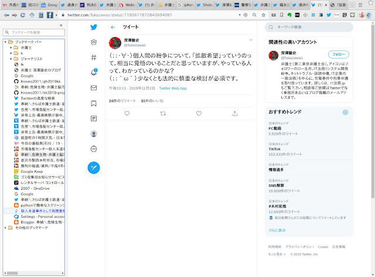Open the Settings - Personal access bookmark
Screen dimensions: 375x277
point(39,217)
